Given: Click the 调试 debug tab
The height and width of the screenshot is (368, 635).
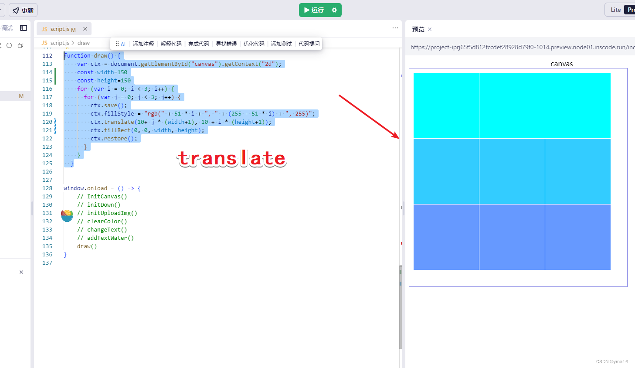Looking at the screenshot, I should pos(7,28).
